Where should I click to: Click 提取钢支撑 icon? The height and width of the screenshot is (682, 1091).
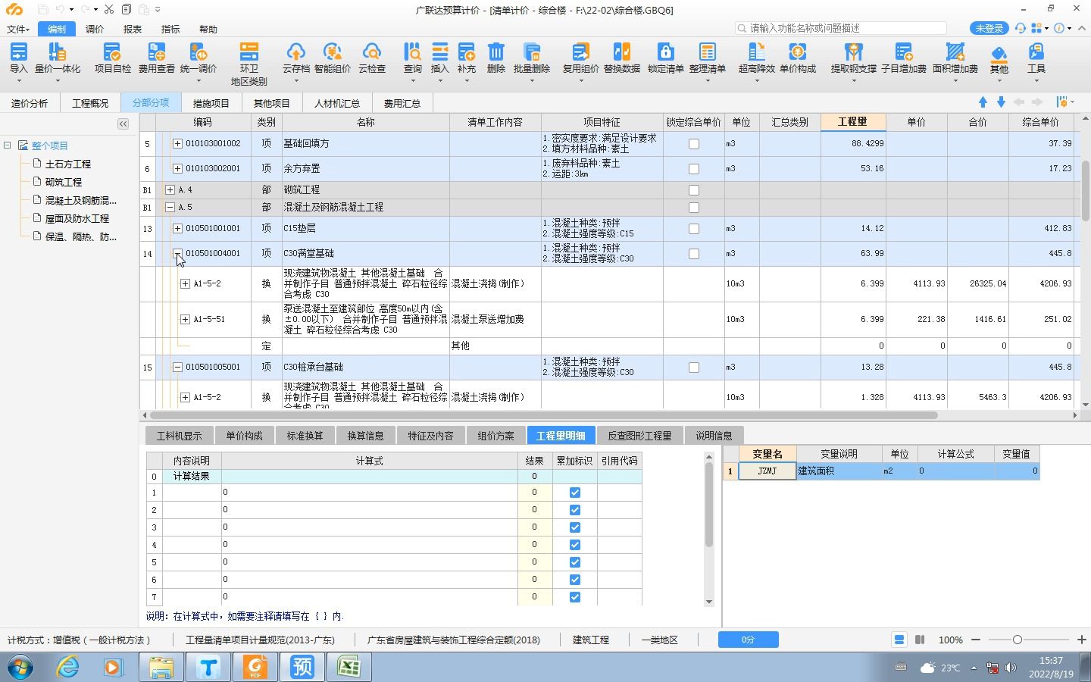(854, 58)
